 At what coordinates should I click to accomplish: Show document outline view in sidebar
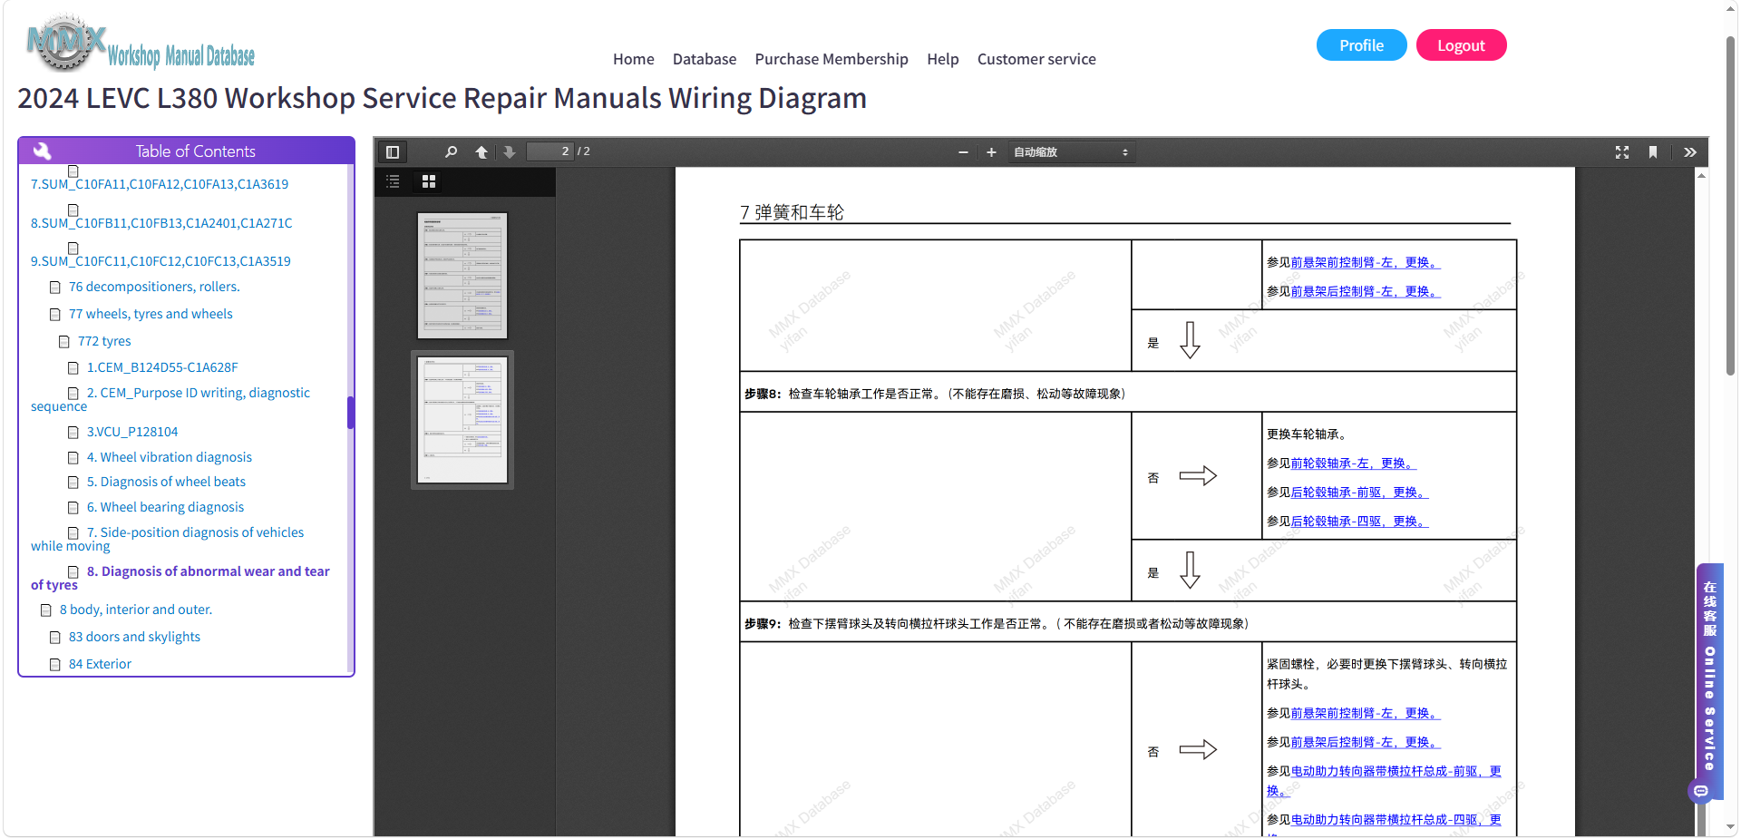click(393, 181)
